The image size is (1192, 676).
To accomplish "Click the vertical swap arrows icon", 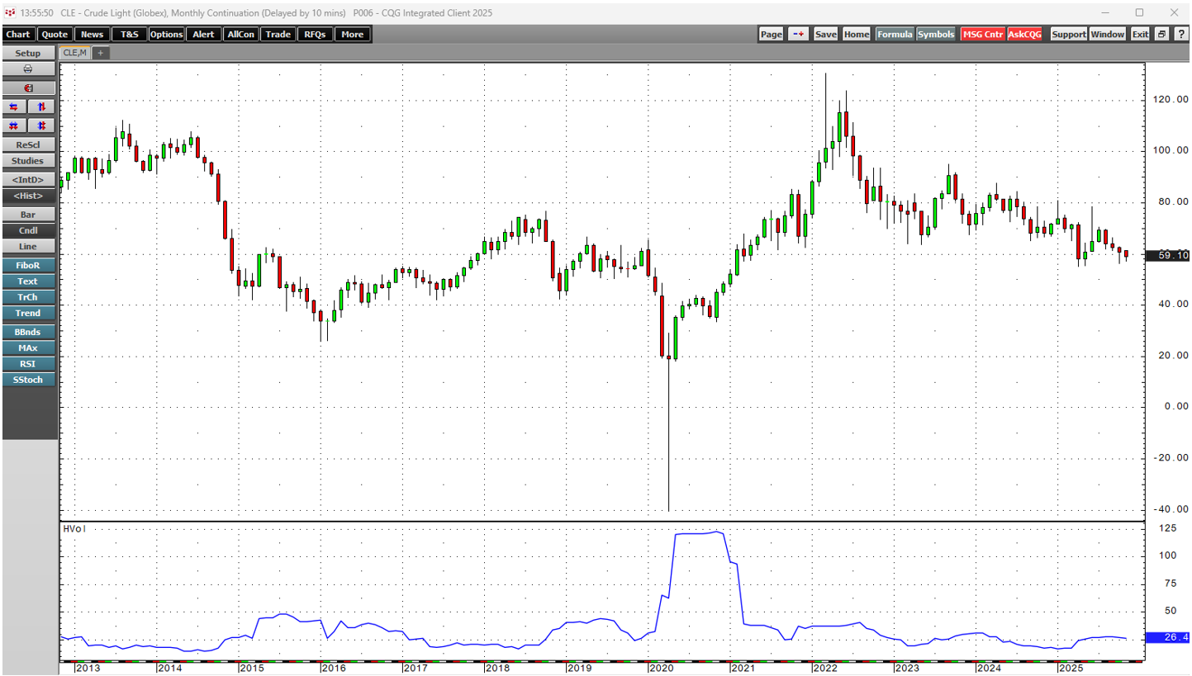I will [x=41, y=106].
